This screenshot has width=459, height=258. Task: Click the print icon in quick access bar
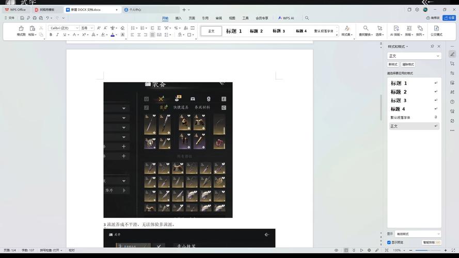click(x=35, y=18)
